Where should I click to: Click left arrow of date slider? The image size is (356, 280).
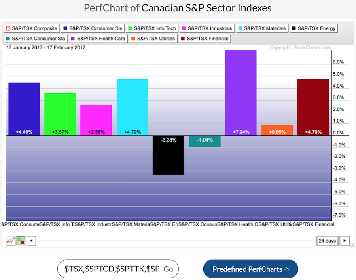(x=31, y=240)
